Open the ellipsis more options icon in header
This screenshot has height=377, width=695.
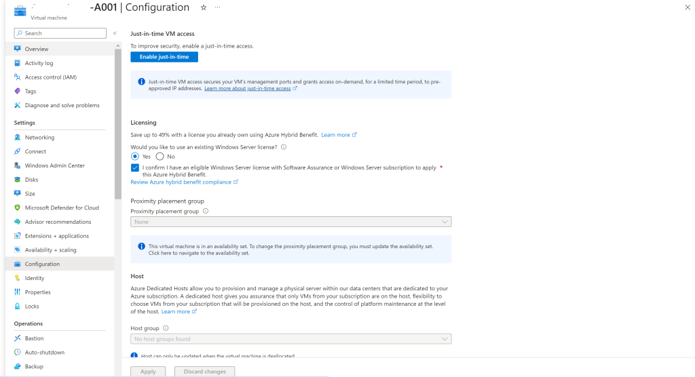pos(218,7)
